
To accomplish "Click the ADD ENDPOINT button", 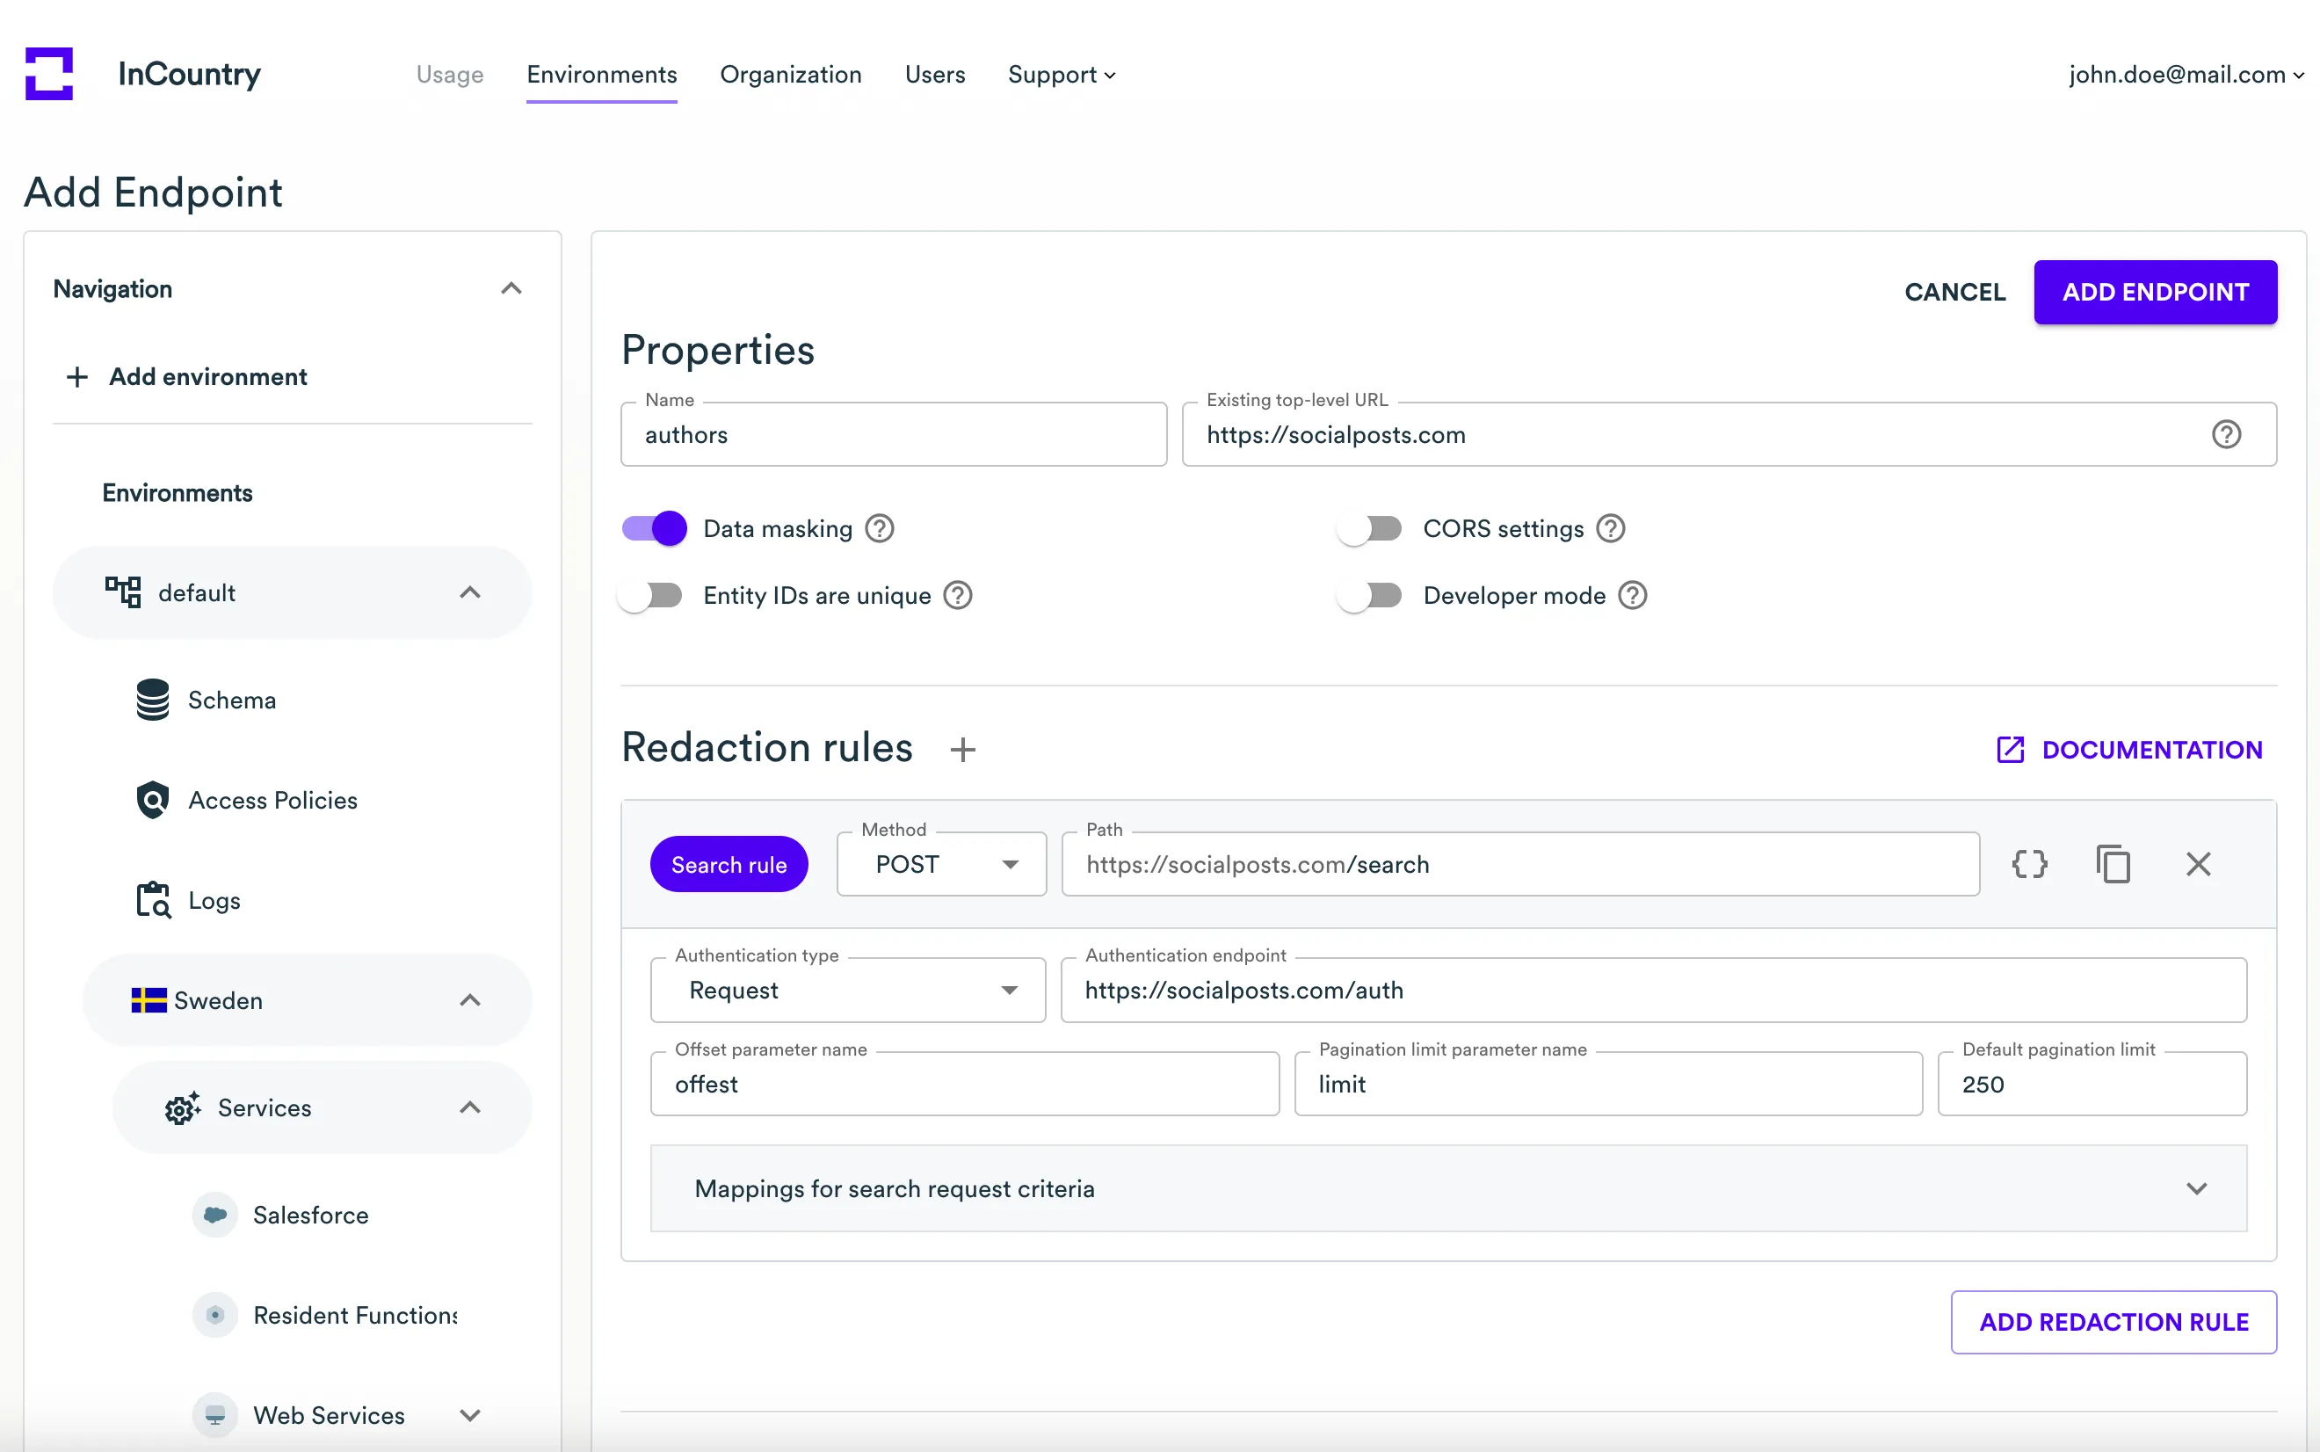I will (x=2154, y=292).
